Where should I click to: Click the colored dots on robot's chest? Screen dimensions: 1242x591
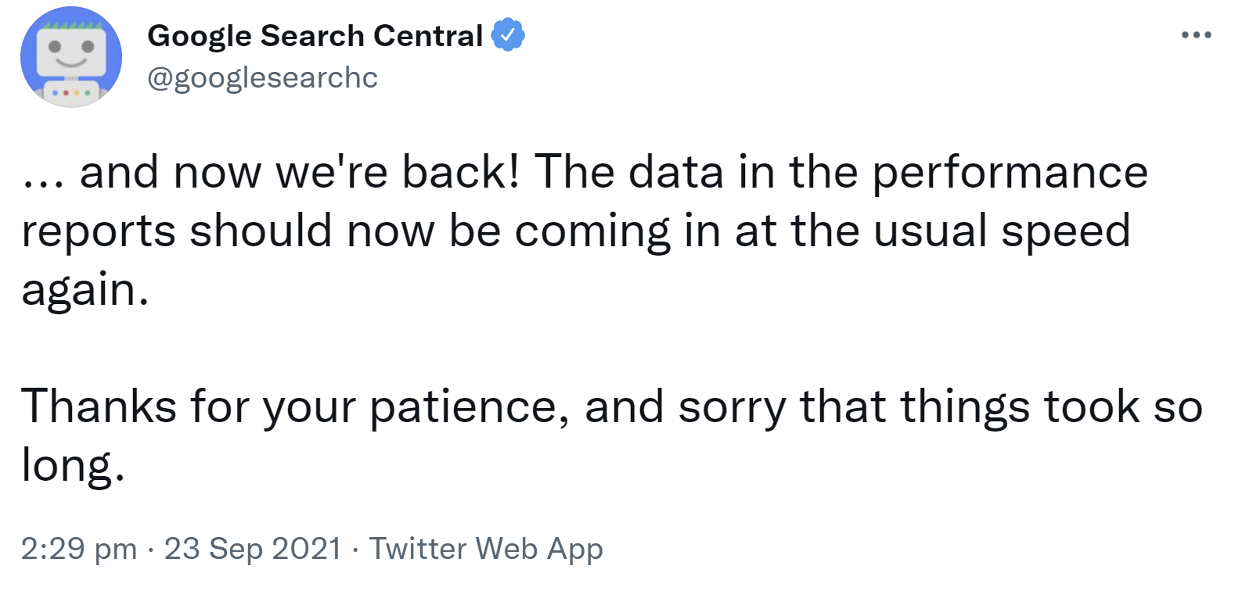71,93
